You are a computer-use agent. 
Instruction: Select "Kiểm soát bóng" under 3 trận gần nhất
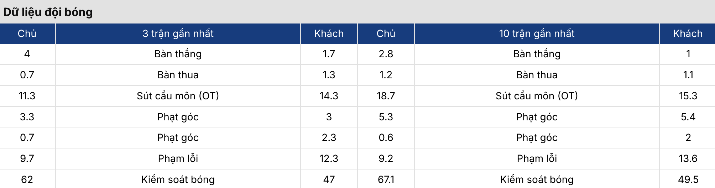(178, 179)
